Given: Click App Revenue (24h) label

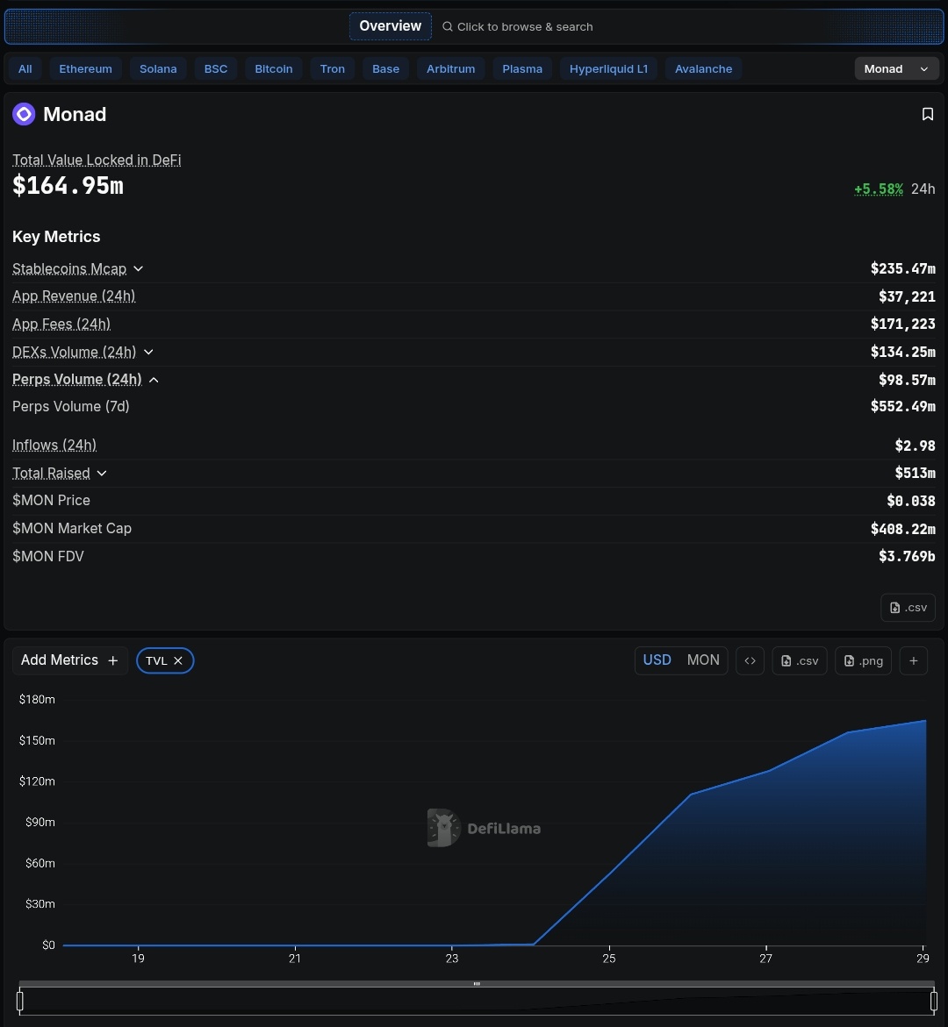Looking at the screenshot, I should (x=74, y=296).
